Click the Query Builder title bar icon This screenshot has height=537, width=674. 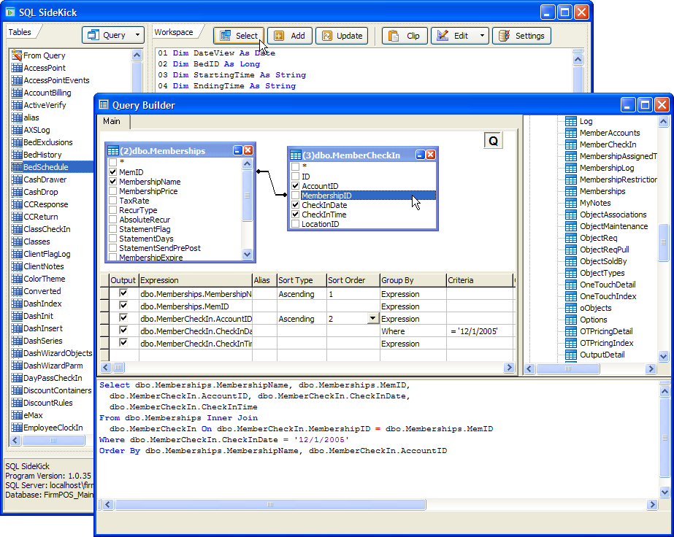coord(104,105)
